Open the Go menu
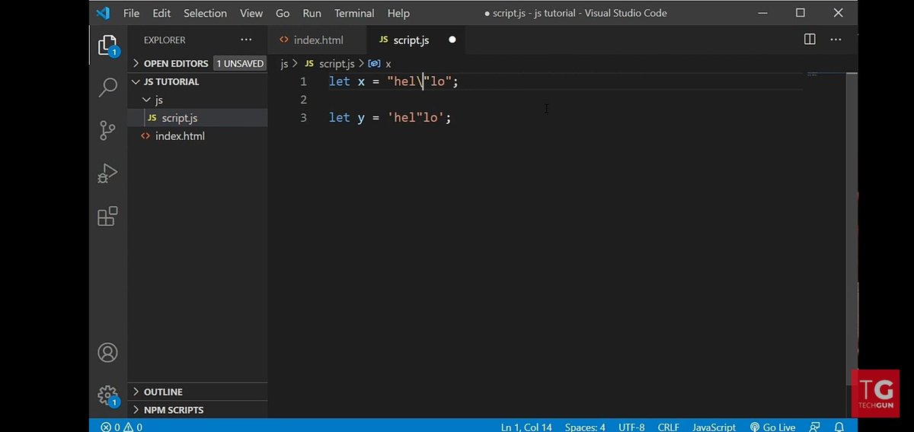 coord(283,13)
